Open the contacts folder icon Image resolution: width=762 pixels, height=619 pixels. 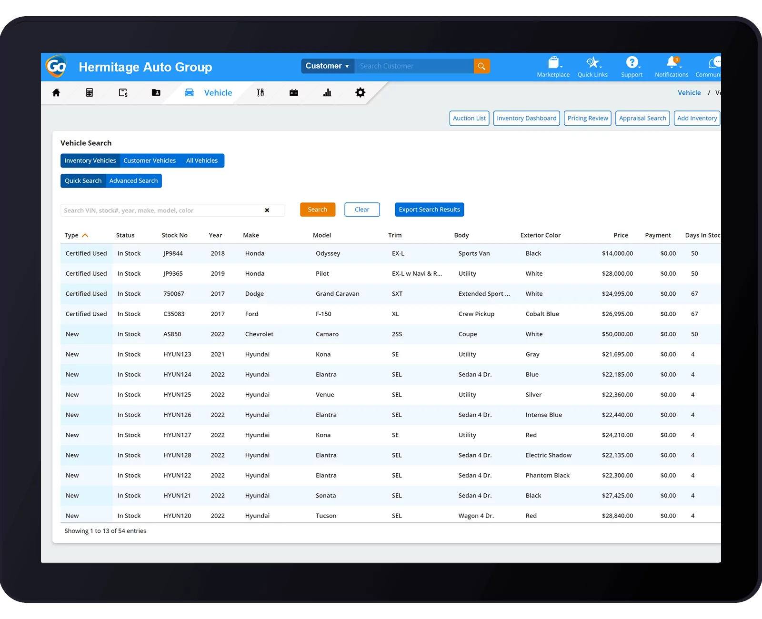tap(156, 93)
